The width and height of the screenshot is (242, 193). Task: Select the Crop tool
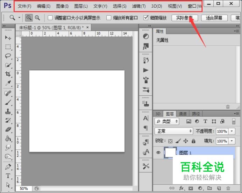pos(8,74)
